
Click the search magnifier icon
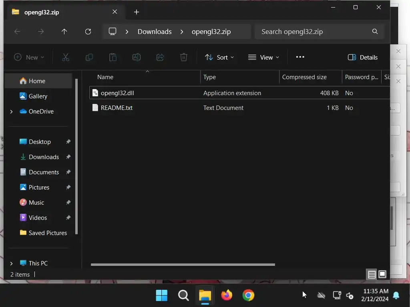click(x=375, y=32)
